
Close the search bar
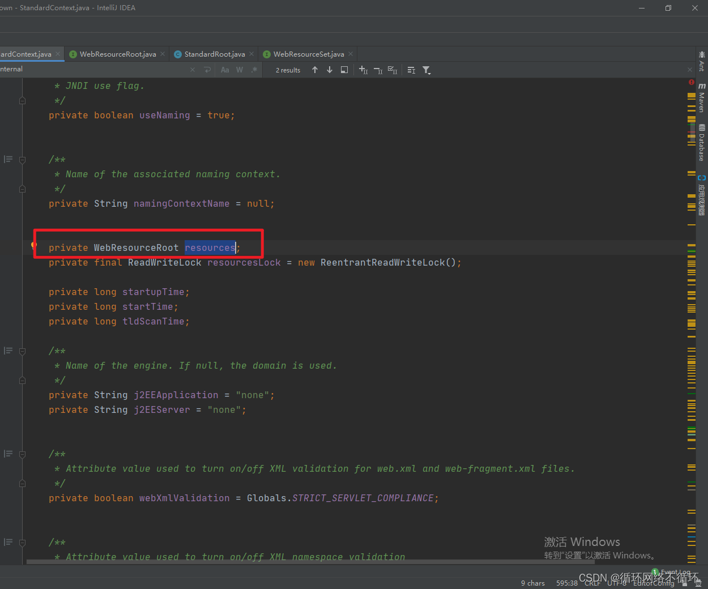coord(192,70)
